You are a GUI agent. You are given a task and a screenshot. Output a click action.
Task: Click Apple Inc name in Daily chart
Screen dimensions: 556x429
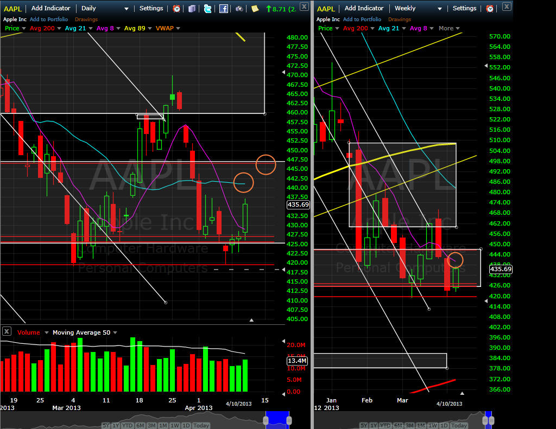click(15, 20)
